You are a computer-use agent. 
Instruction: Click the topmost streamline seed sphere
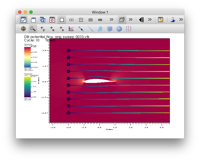click(x=68, y=50)
